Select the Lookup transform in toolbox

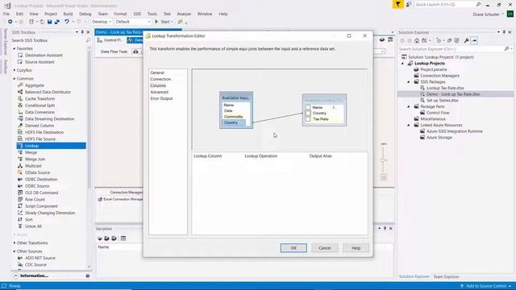52,146
